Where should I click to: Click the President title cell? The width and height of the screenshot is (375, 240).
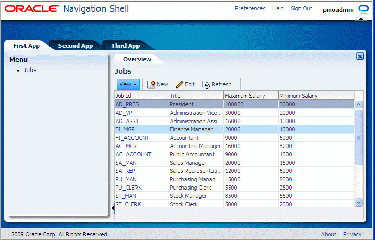point(196,104)
